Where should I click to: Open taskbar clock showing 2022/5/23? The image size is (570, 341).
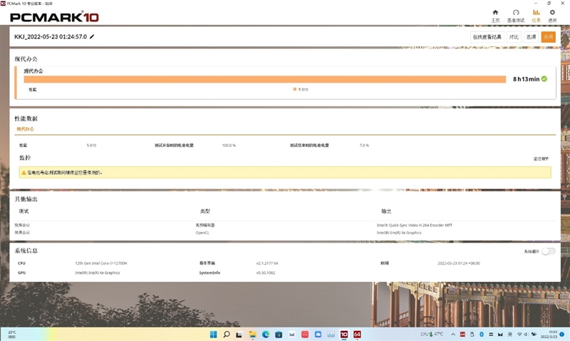point(549,335)
